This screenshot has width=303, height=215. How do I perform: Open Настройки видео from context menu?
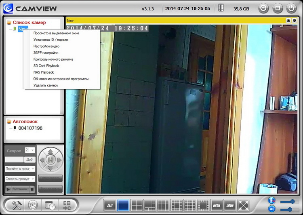coord(46,46)
